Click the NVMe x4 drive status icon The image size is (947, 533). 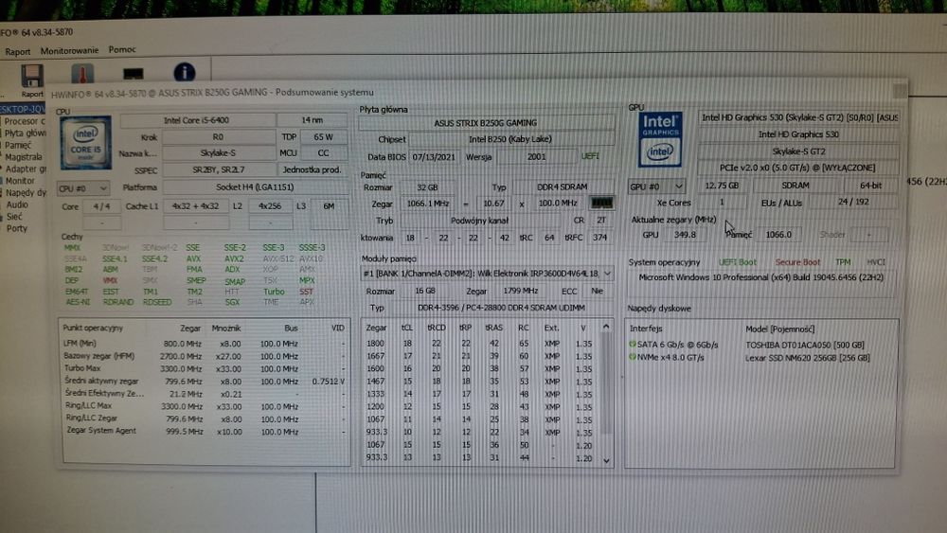point(633,357)
